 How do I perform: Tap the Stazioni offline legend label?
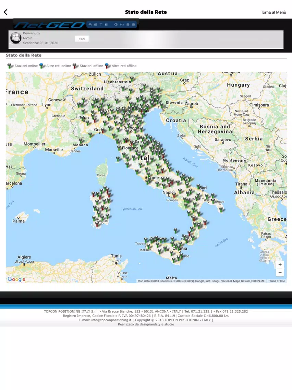[x=92, y=66]
